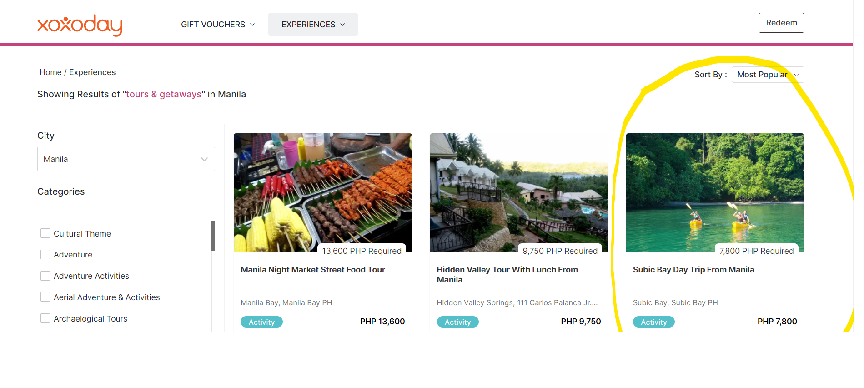Open the Most Popular sort dropdown

coord(768,75)
